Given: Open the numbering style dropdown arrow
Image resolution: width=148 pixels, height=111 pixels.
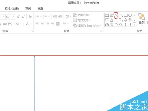Looking at the screenshot, I should coord(49,17).
